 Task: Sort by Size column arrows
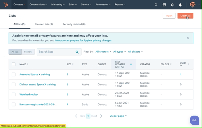coord(73,64)
